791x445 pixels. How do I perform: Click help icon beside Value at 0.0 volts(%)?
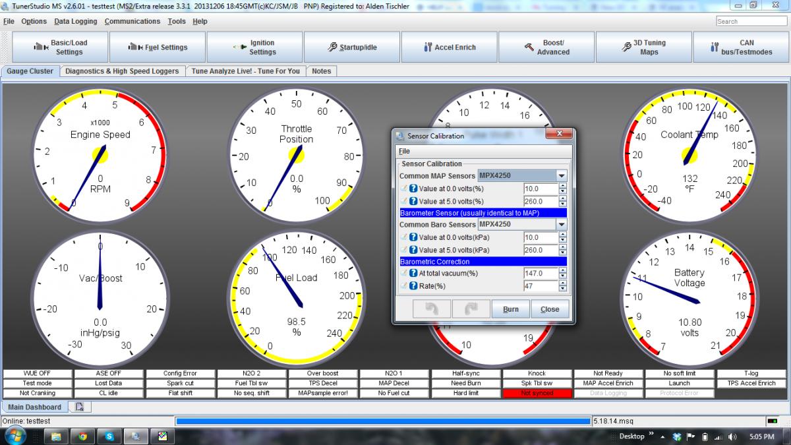coord(413,189)
